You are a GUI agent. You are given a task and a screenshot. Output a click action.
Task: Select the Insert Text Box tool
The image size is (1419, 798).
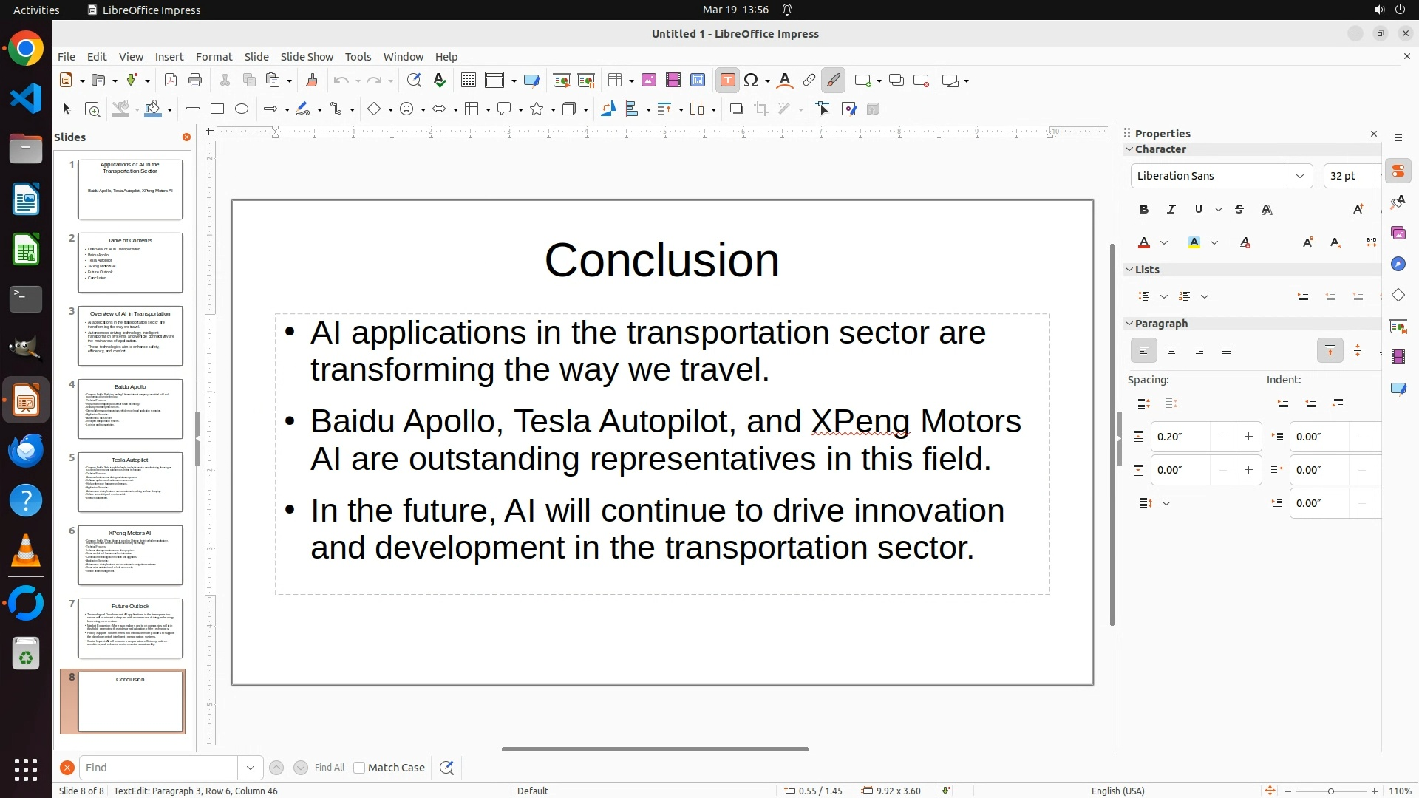(x=727, y=81)
